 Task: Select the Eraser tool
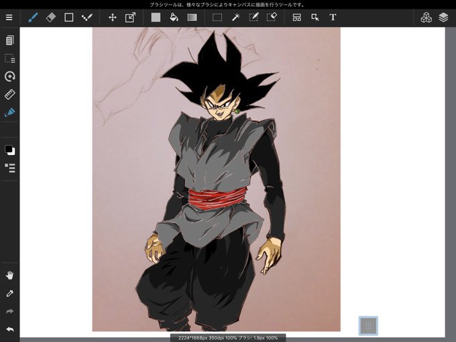tap(51, 17)
